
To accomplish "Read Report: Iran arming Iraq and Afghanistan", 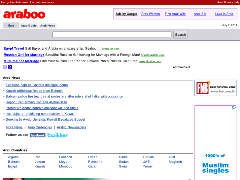I will [x=36, y=102].
